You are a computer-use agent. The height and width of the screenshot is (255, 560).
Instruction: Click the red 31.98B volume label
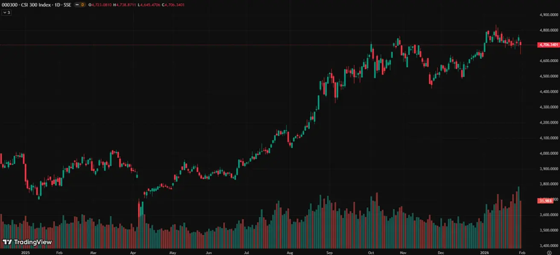click(x=545, y=201)
